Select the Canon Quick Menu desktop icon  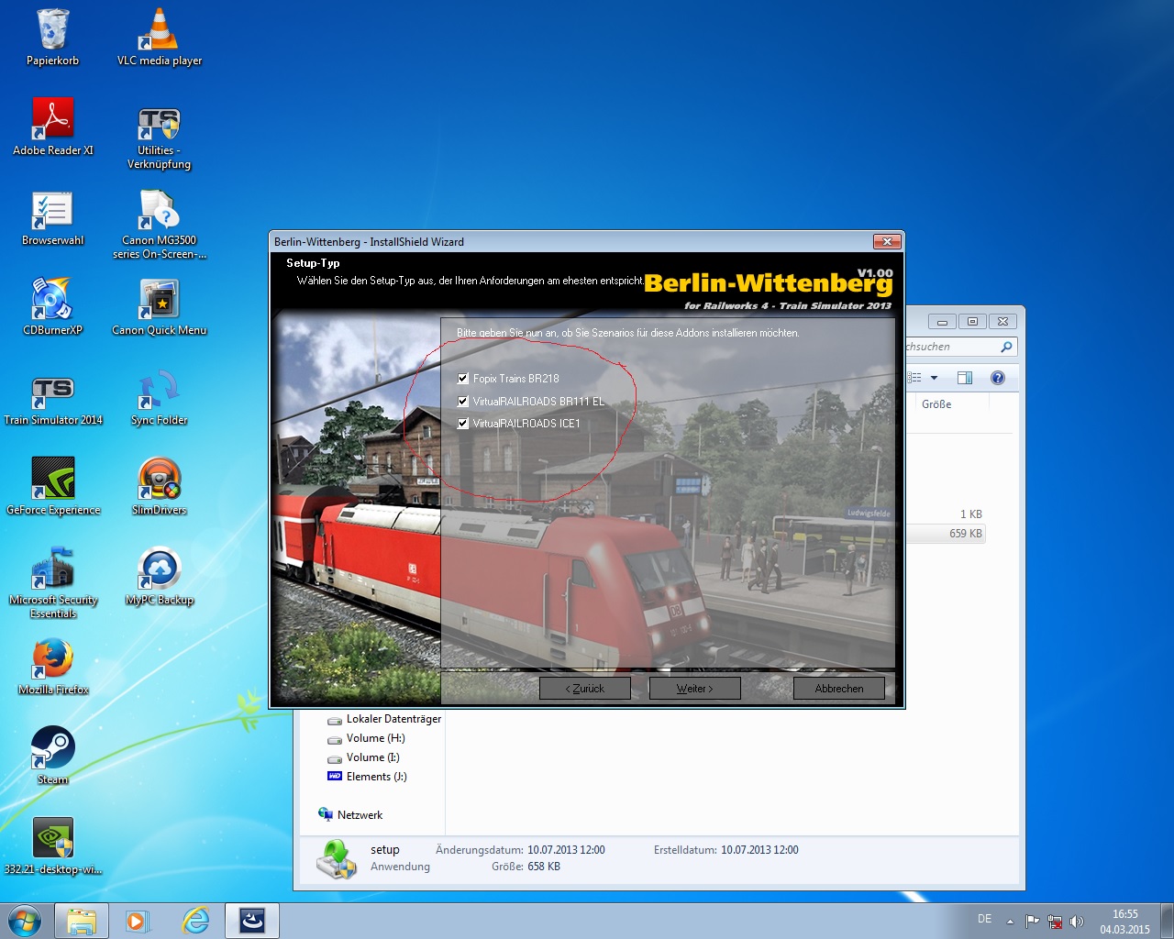coord(160,307)
